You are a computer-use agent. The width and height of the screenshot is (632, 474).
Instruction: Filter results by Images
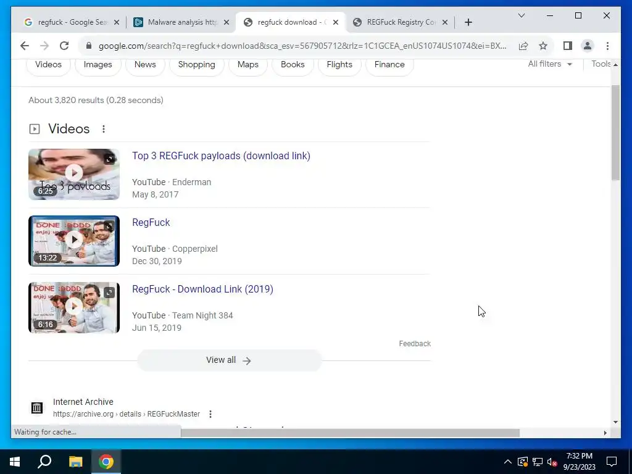pyautogui.click(x=98, y=64)
